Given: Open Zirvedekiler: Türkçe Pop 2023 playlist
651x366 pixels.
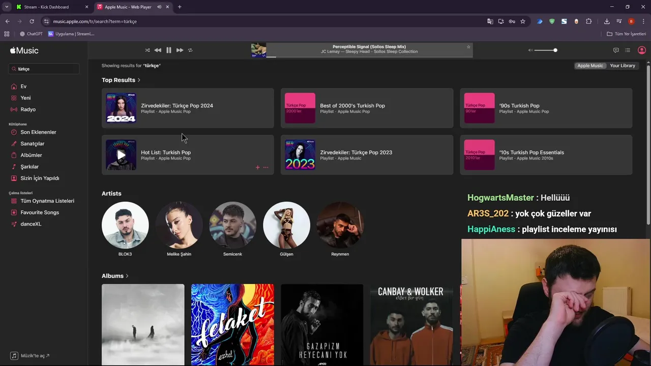Looking at the screenshot, I should 367,155.
